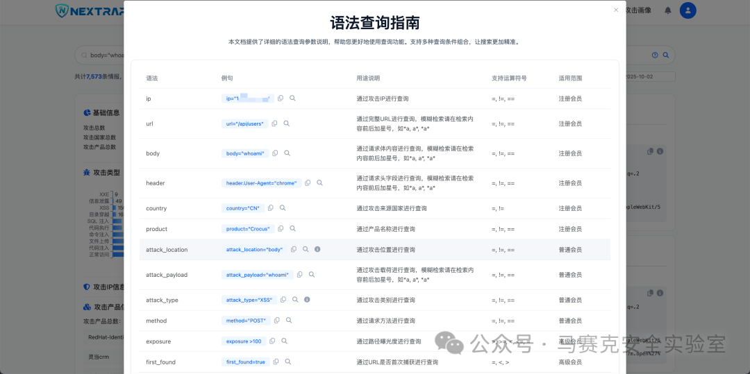Click the 例句 column header
Viewport: 750px width, 374px height.
pos(227,78)
